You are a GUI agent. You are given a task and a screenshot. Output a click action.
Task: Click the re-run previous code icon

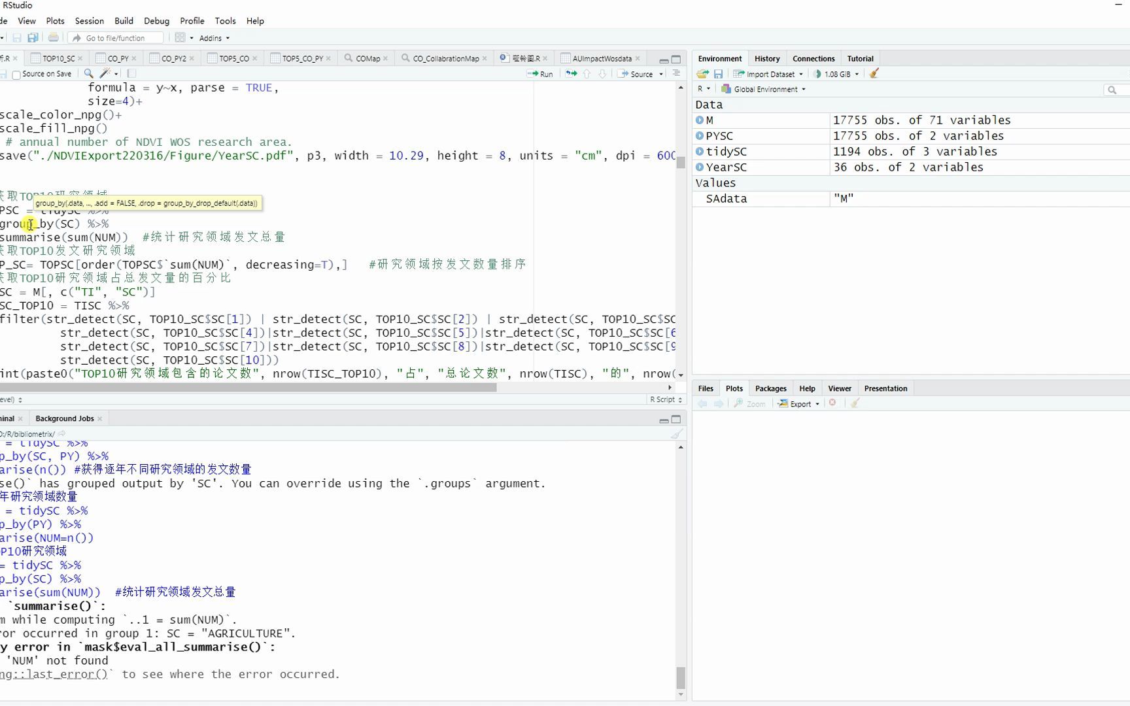pyautogui.click(x=571, y=74)
